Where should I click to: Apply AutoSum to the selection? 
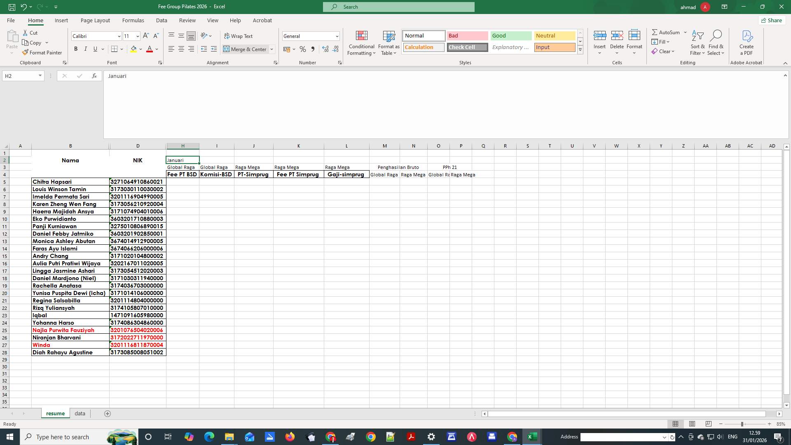[x=667, y=32]
